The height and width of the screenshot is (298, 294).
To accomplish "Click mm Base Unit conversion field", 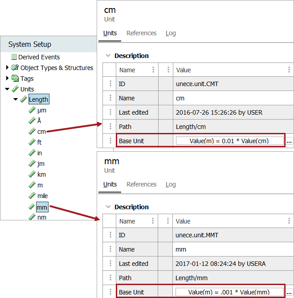I will click(x=229, y=292).
